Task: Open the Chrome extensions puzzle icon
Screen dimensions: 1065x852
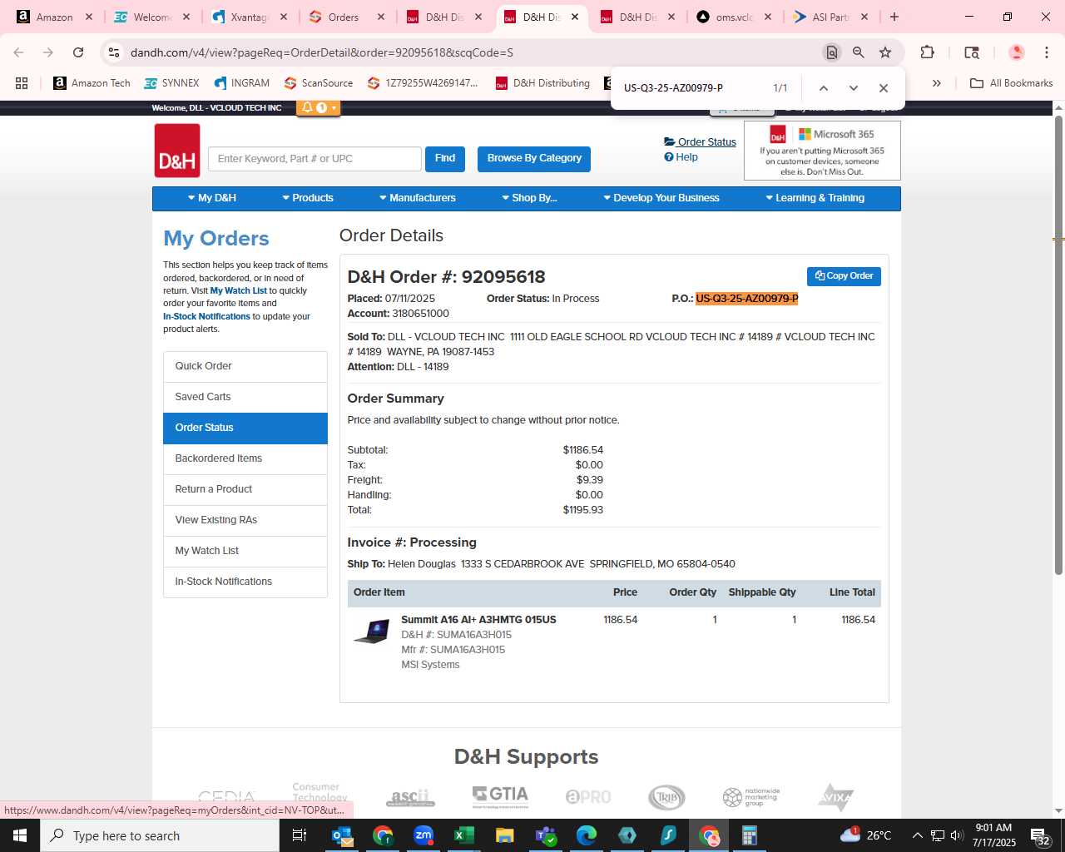Action: tap(927, 52)
